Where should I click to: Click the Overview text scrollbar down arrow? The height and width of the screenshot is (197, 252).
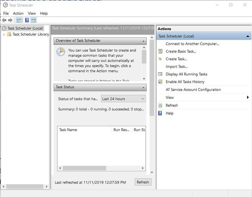144,79
